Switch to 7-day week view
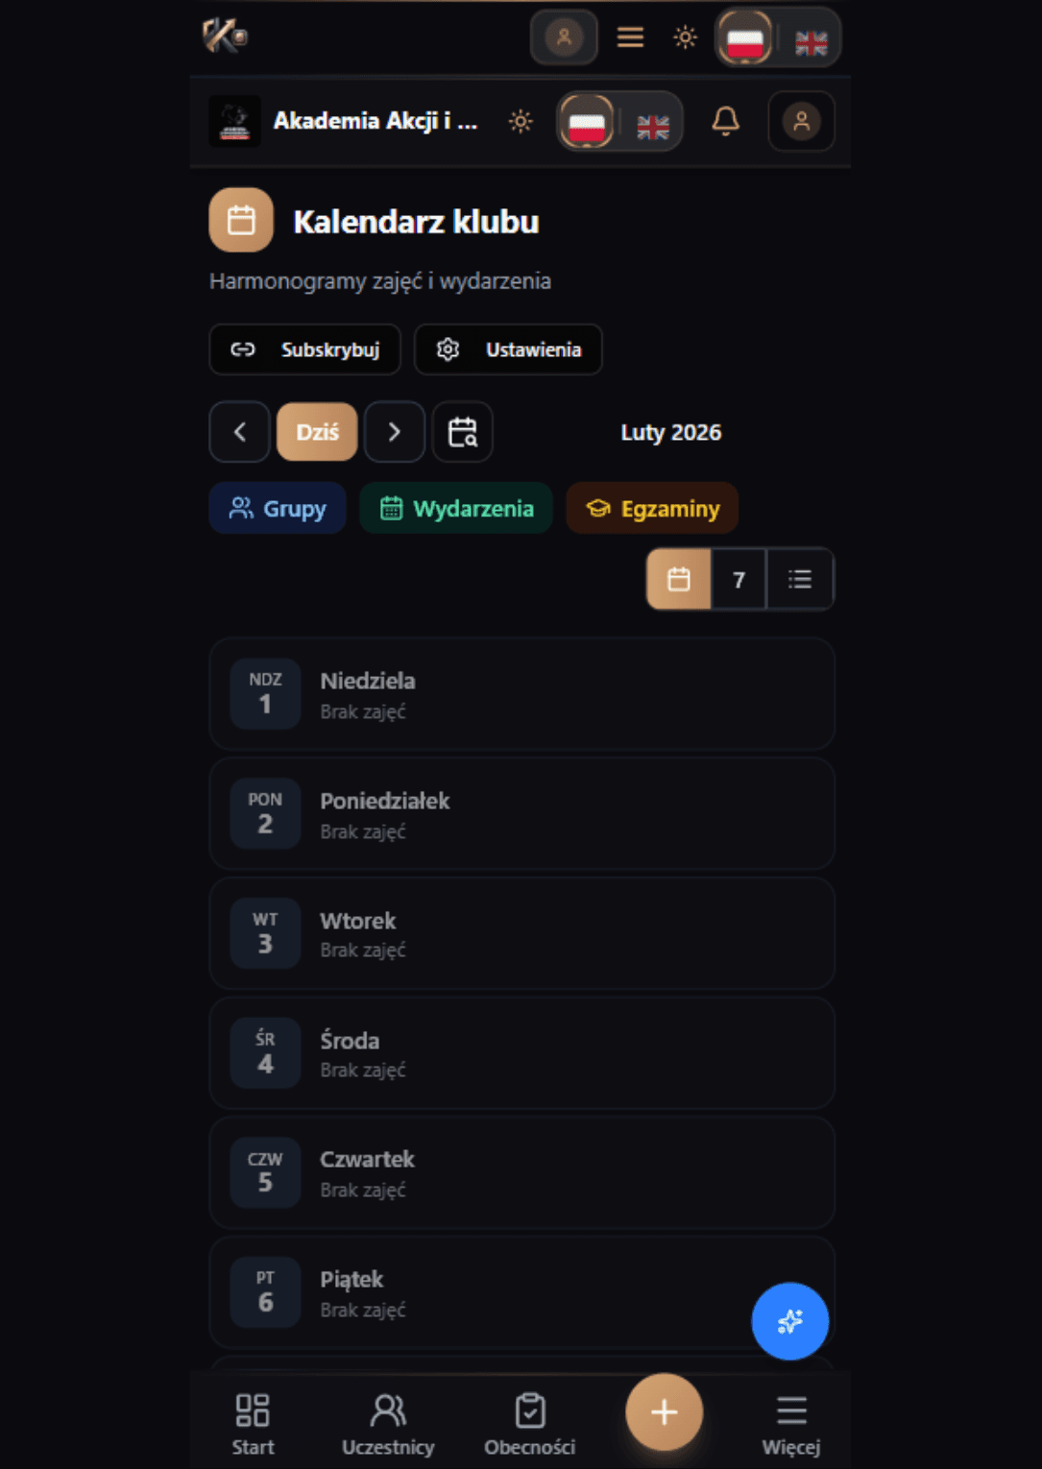1042x1469 pixels. click(x=739, y=579)
